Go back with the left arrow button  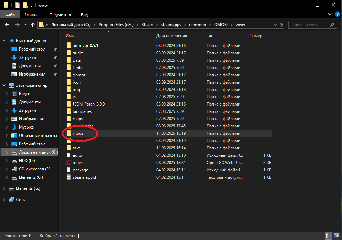pos(7,25)
